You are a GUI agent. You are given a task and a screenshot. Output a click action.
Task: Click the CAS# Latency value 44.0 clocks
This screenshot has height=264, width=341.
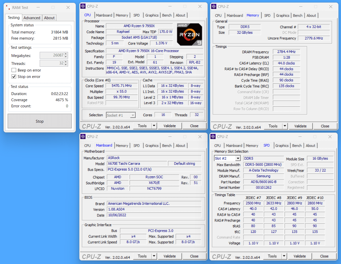286,63
